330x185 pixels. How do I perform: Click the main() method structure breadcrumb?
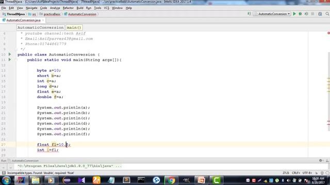tap(74, 27)
